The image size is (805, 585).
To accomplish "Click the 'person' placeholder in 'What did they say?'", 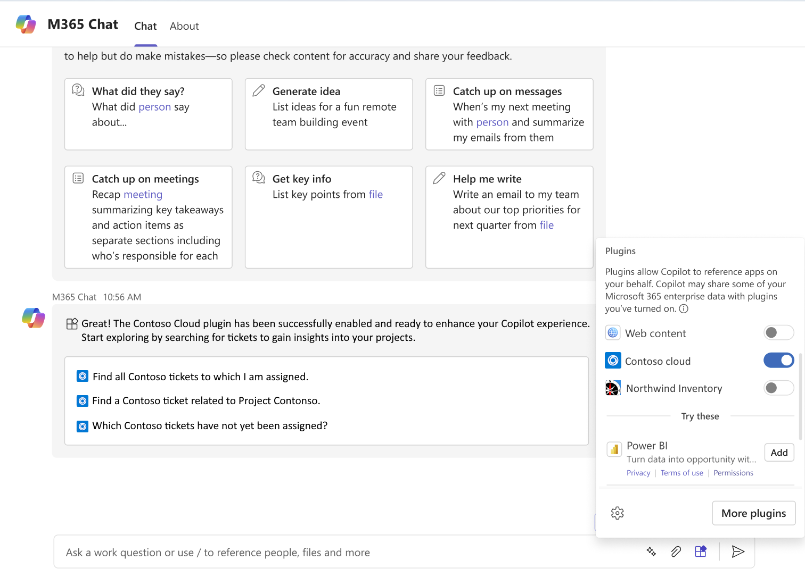I will (x=155, y=107).
